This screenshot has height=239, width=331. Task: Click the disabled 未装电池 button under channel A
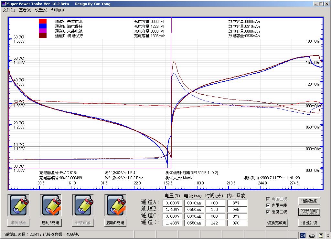tap(18, 223)
